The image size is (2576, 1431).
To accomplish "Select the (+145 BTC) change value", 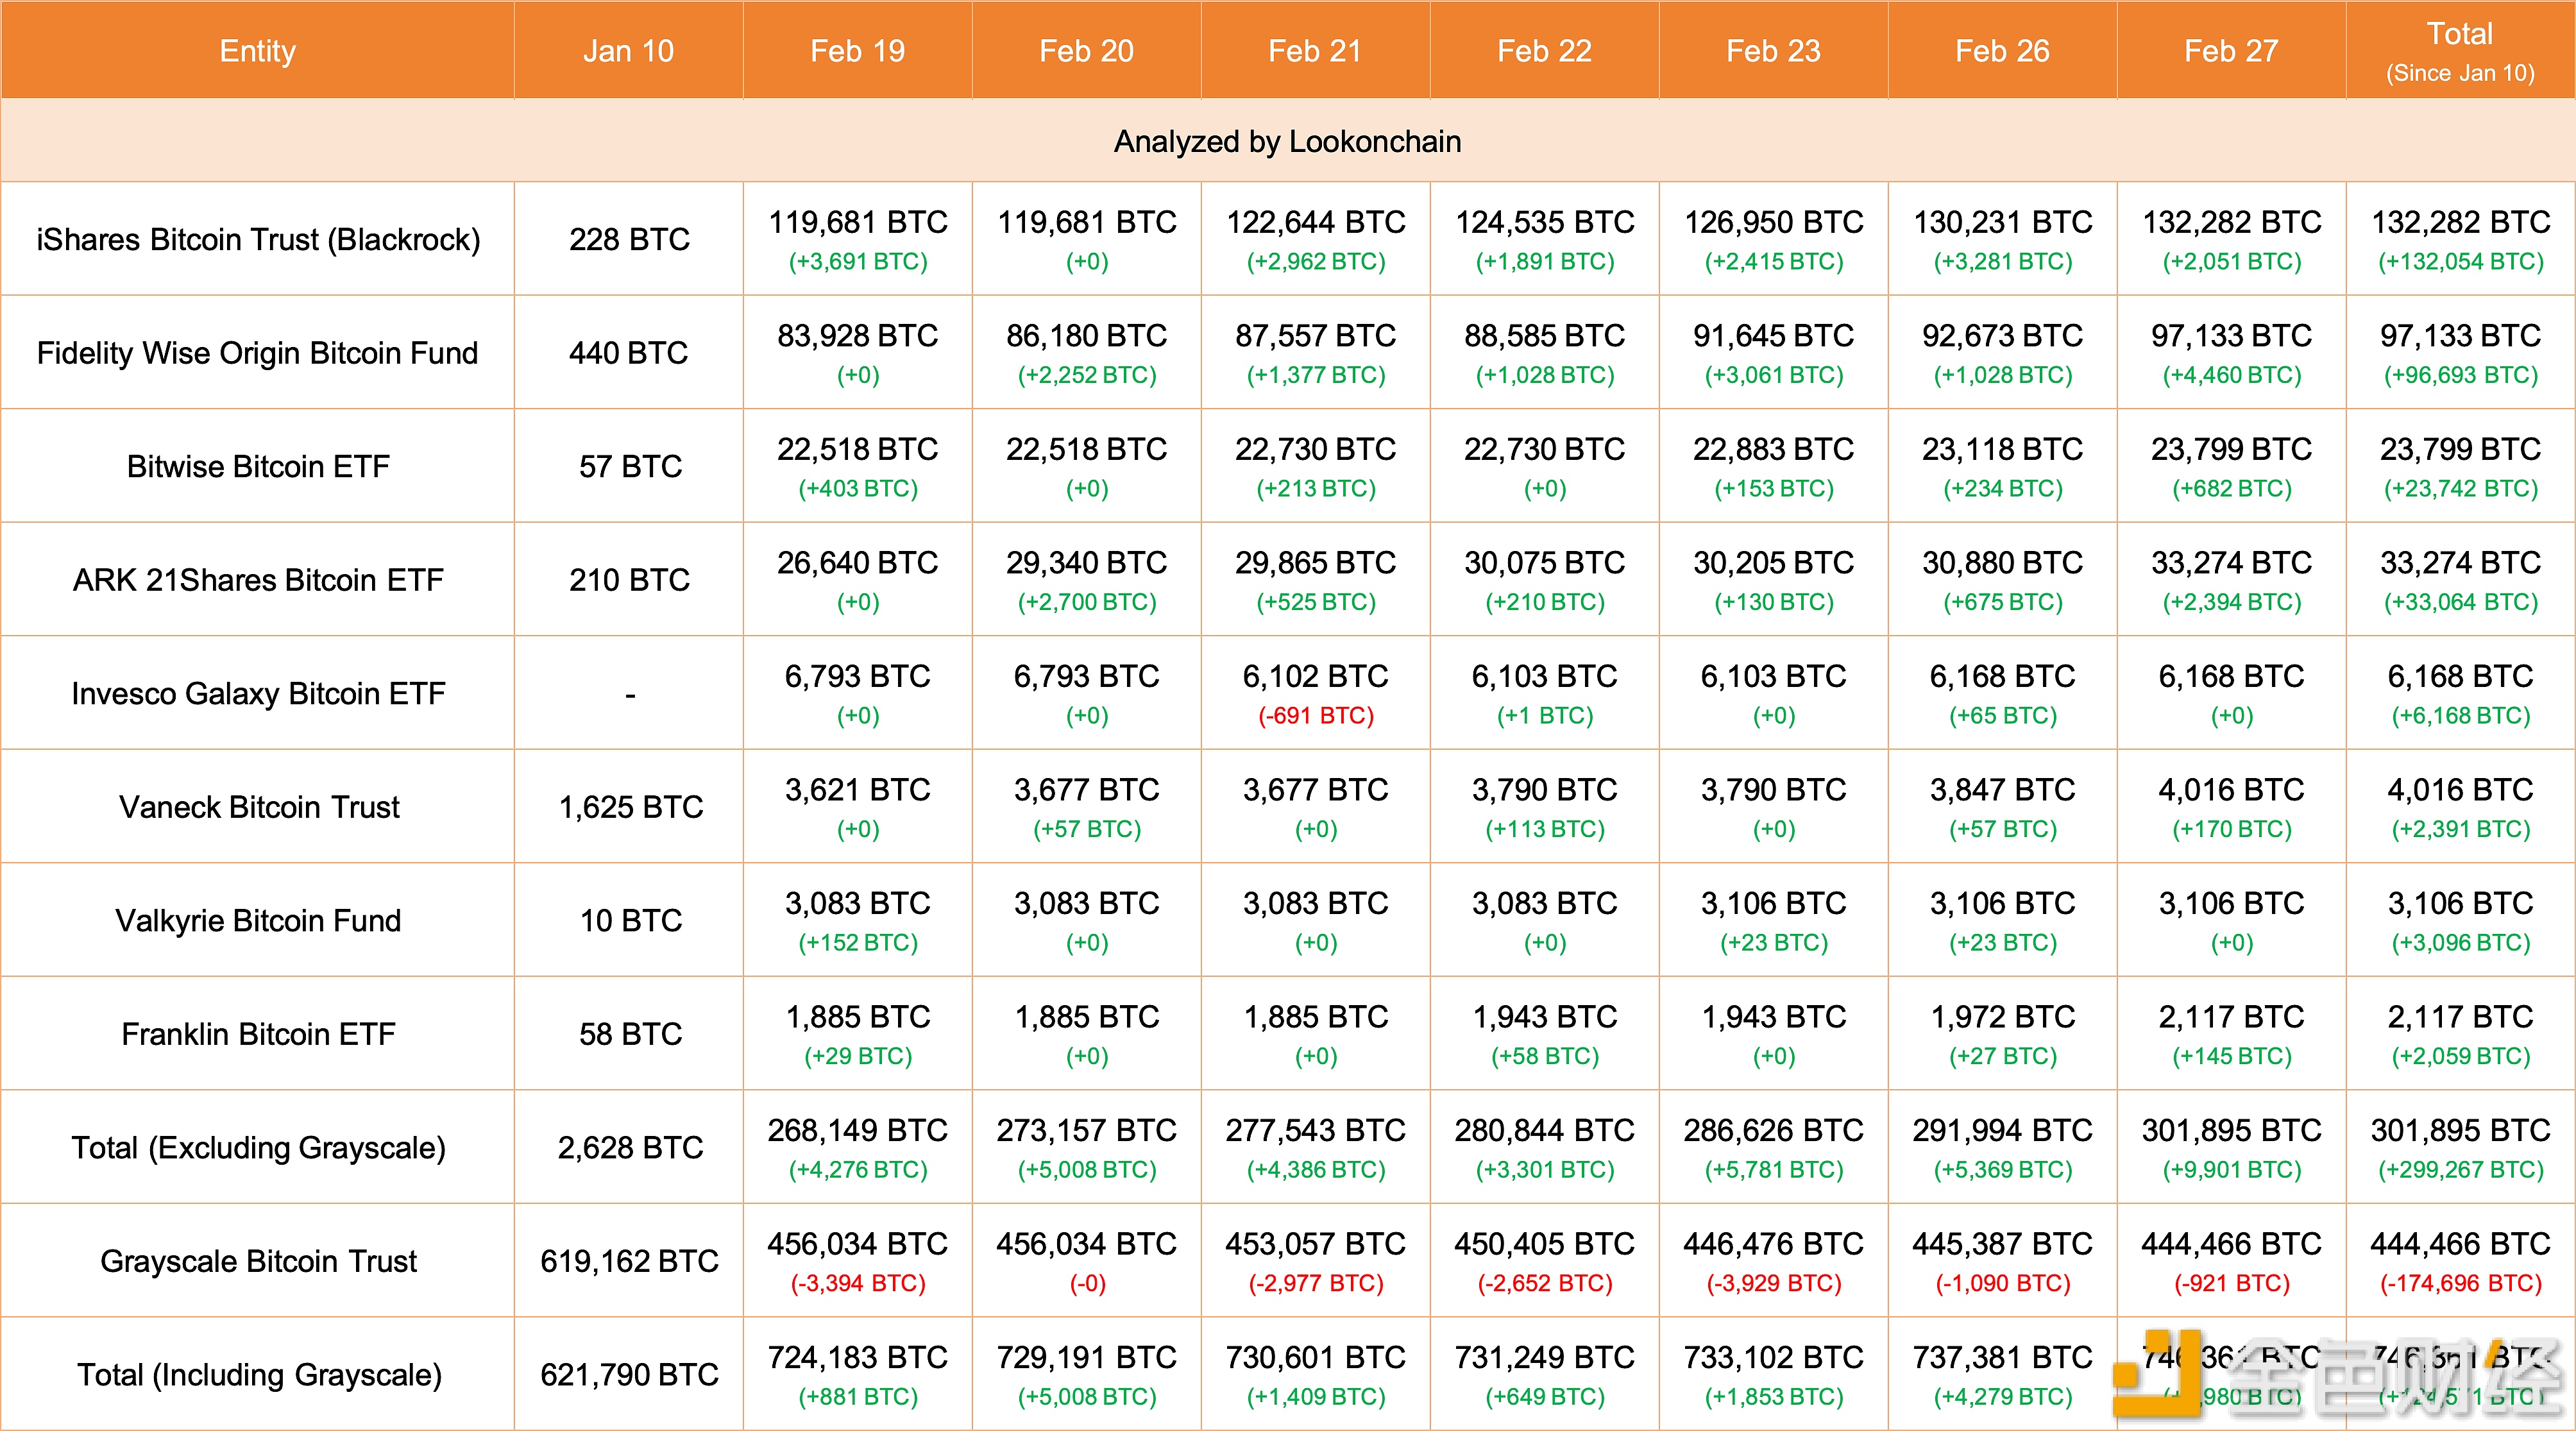I will coord(2232,1056).
